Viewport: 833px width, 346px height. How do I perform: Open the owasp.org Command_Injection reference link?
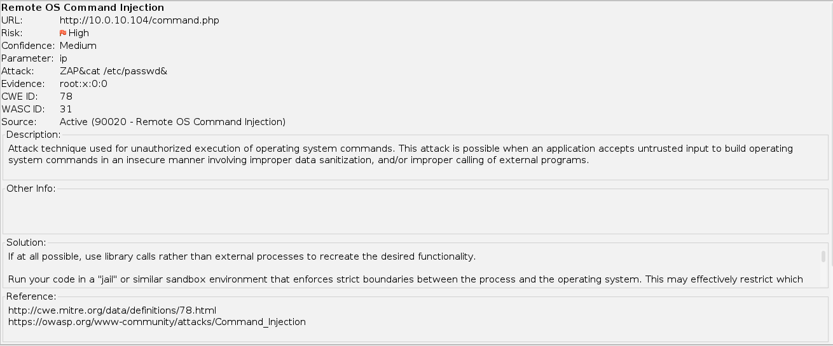(157, 322)
